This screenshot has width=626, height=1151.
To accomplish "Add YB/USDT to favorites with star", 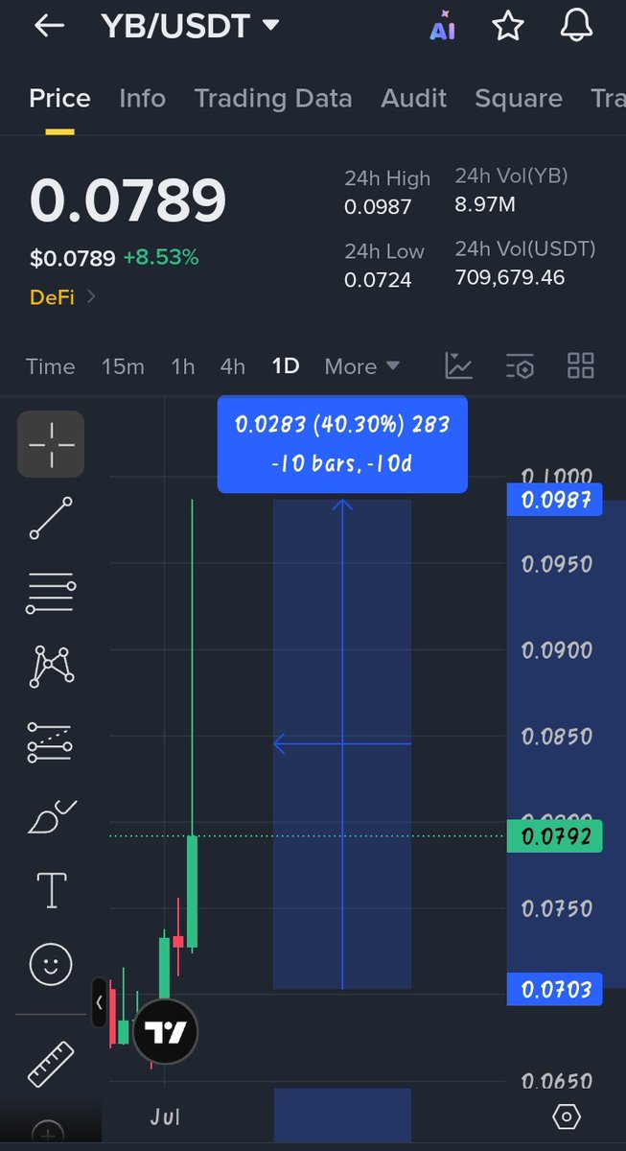I will coord(508,27).
